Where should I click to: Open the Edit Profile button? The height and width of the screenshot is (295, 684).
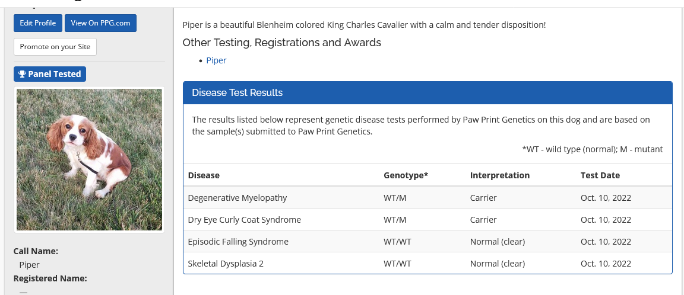(x=37, y=23)
